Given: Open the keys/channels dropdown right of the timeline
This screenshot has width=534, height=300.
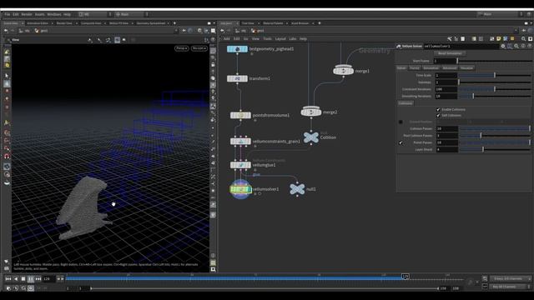Looking at the screenshot, I should click(x=510, y=278).
